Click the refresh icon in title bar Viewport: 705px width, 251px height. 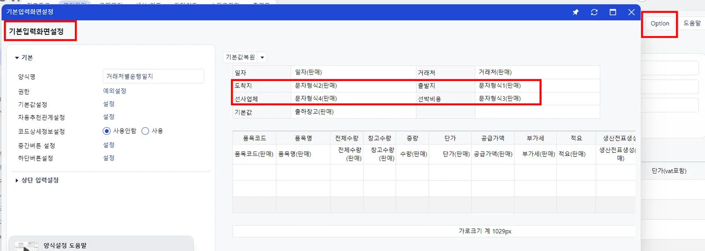coord(594,12)
